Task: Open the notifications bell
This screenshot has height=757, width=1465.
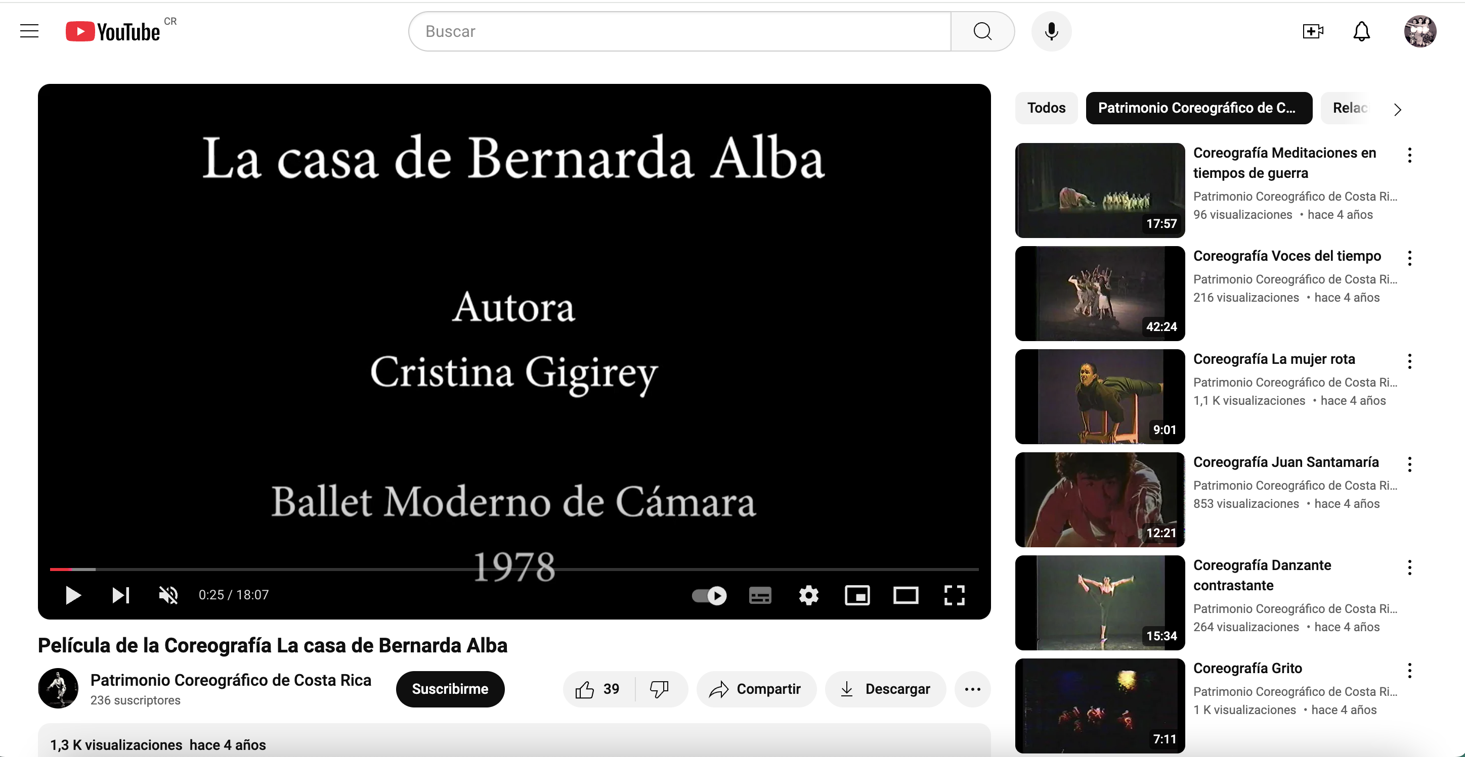Action: (x=1361, y=31)
